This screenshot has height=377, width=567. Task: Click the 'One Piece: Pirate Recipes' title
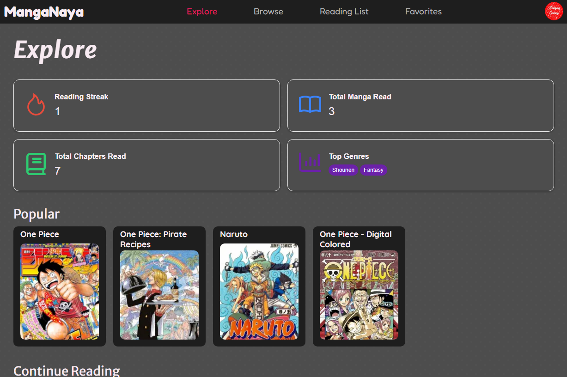(153, 239)
